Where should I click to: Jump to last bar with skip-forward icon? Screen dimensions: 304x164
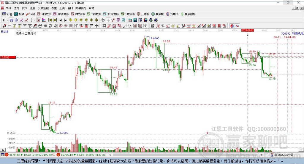[55, 20]
